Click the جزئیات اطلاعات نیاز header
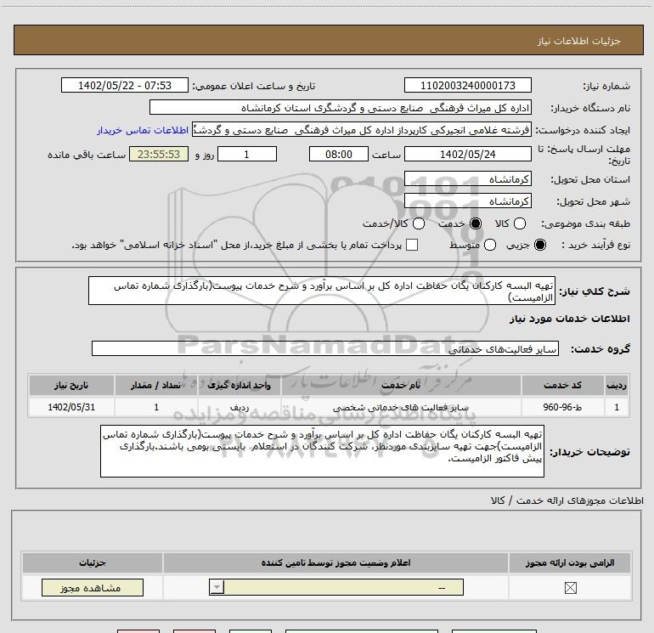Screen dimensions: 654x633 tap(579, 41)
